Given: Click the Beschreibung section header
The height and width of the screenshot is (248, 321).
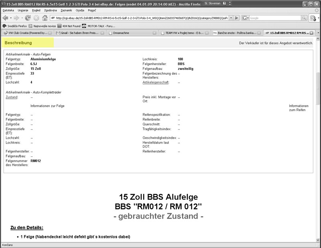Looking at the screenshot, I should 18,43.
